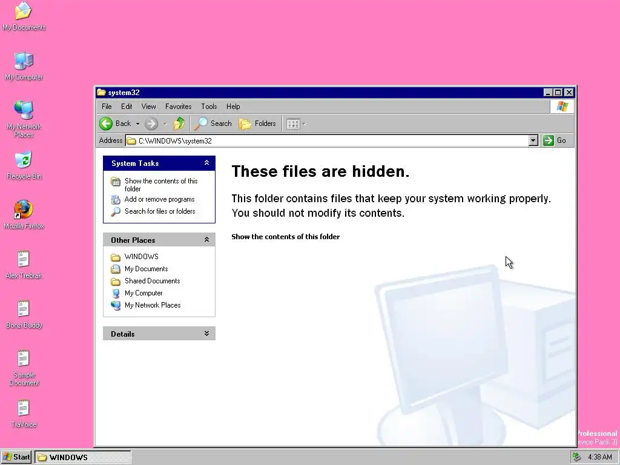Click the Start button
The image size is (620, 465).
coord(16,457)
